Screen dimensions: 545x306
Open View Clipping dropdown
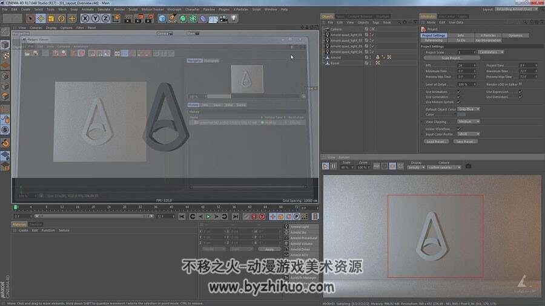tap(469, 122)
